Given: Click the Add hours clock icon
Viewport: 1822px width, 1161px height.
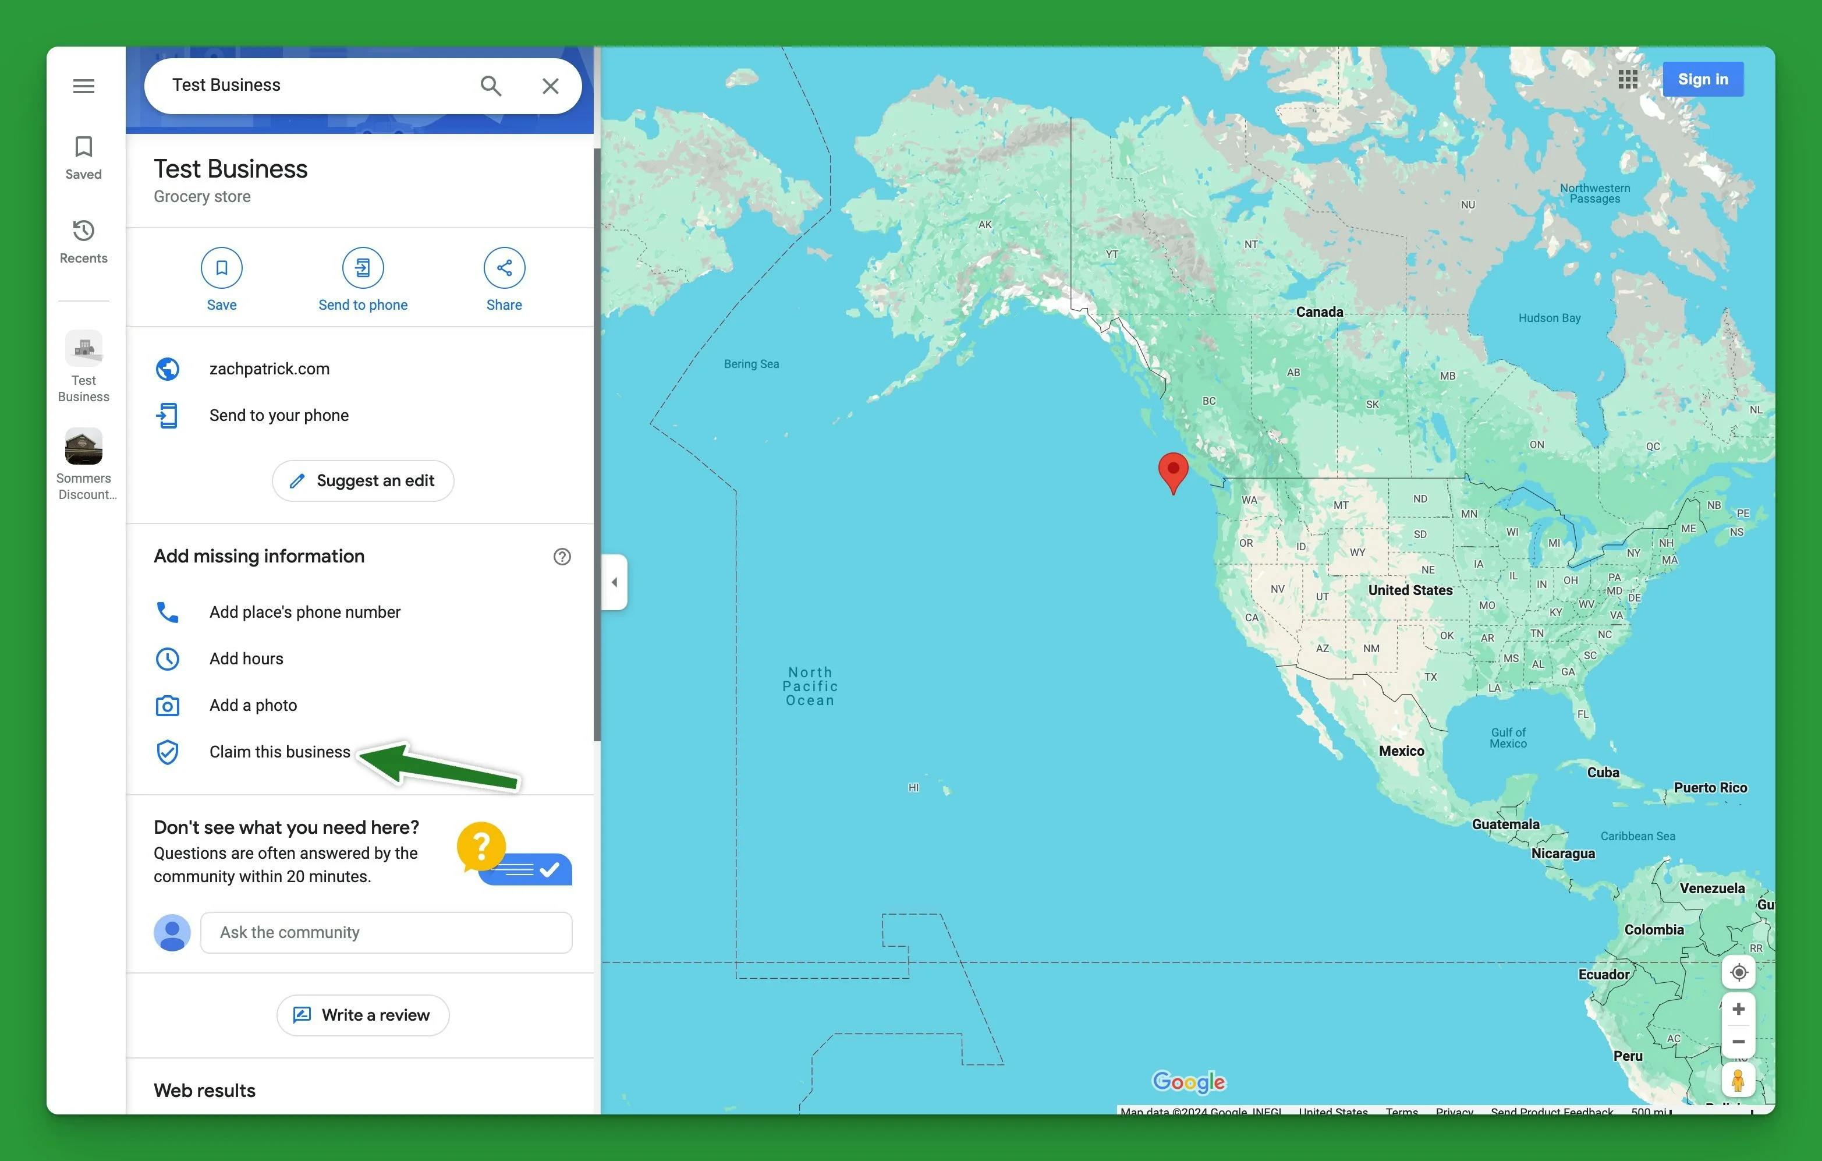Looking at the screenshot, I should click(169, 657).
